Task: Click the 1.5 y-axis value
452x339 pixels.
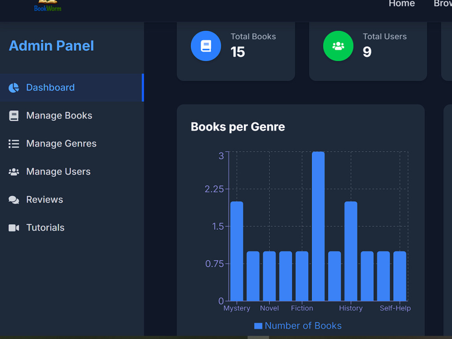Action: click(x=218, y=226)
